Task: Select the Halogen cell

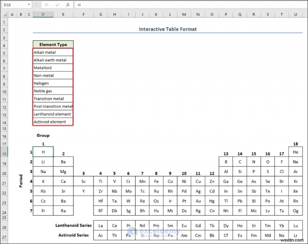Action: (x=53, y=83)
